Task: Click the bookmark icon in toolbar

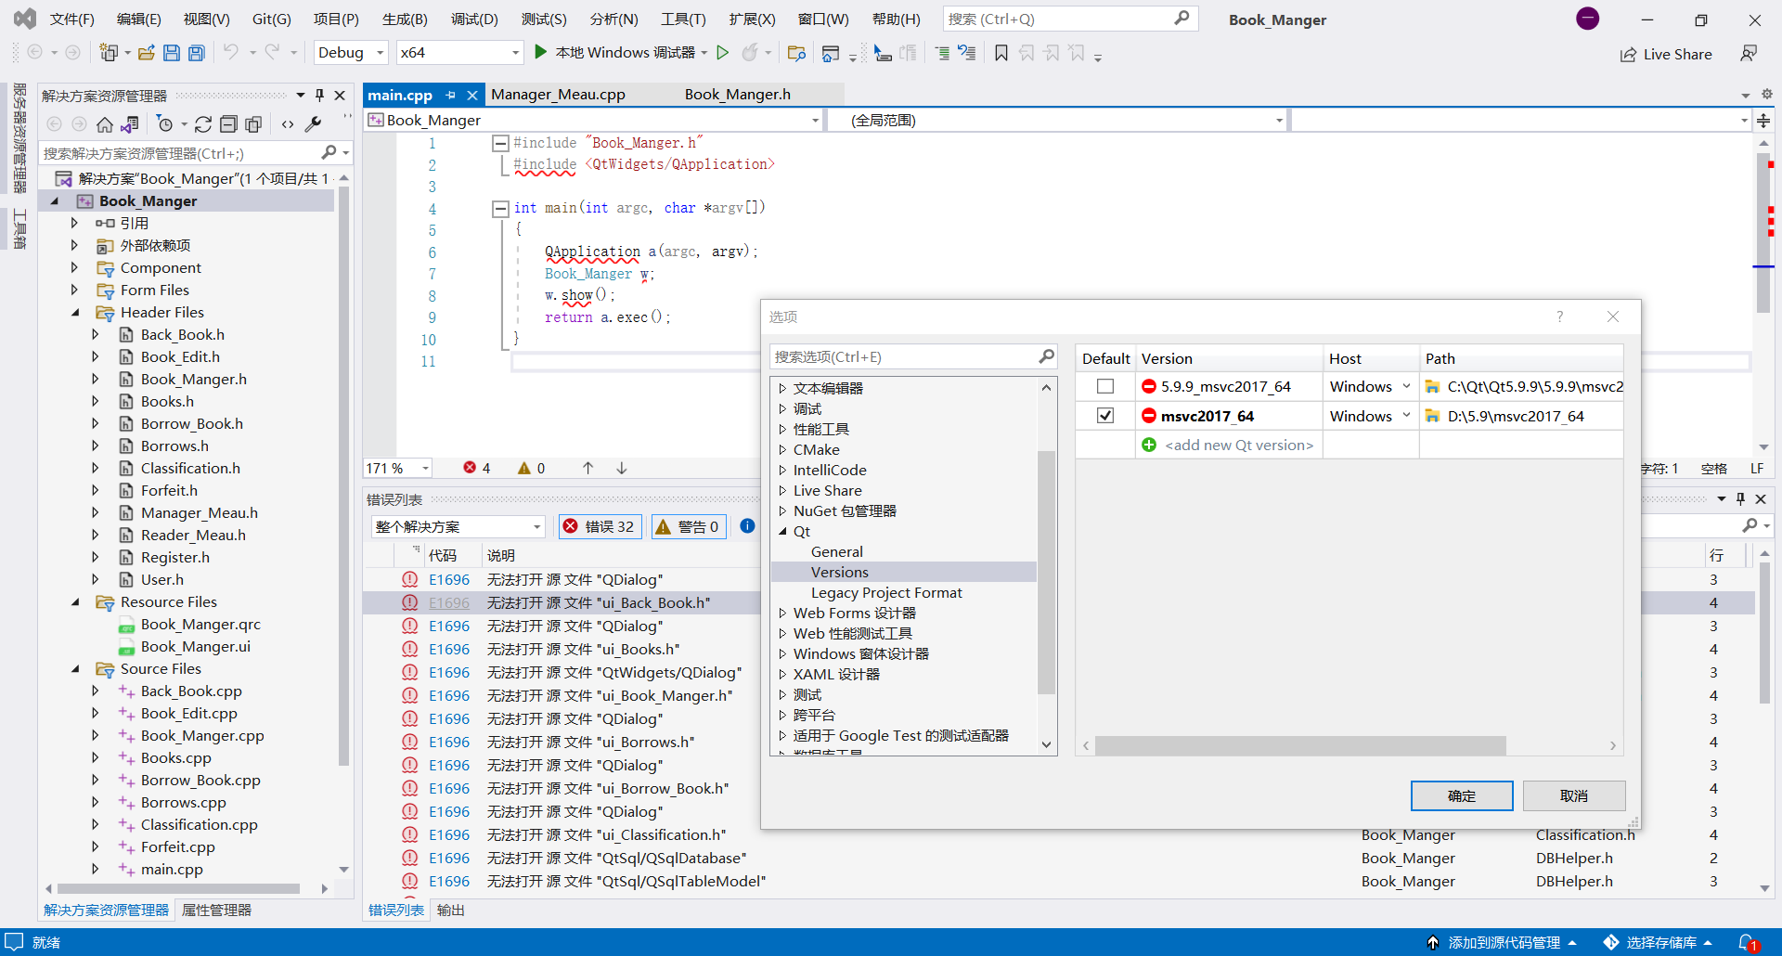Action: (1001, 53)
